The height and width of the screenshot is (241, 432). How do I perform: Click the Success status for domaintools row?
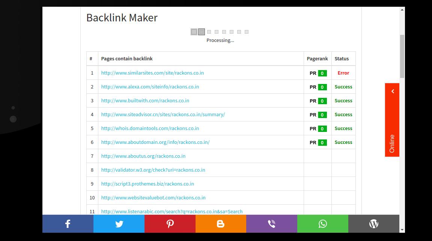(x=343, y=128)
